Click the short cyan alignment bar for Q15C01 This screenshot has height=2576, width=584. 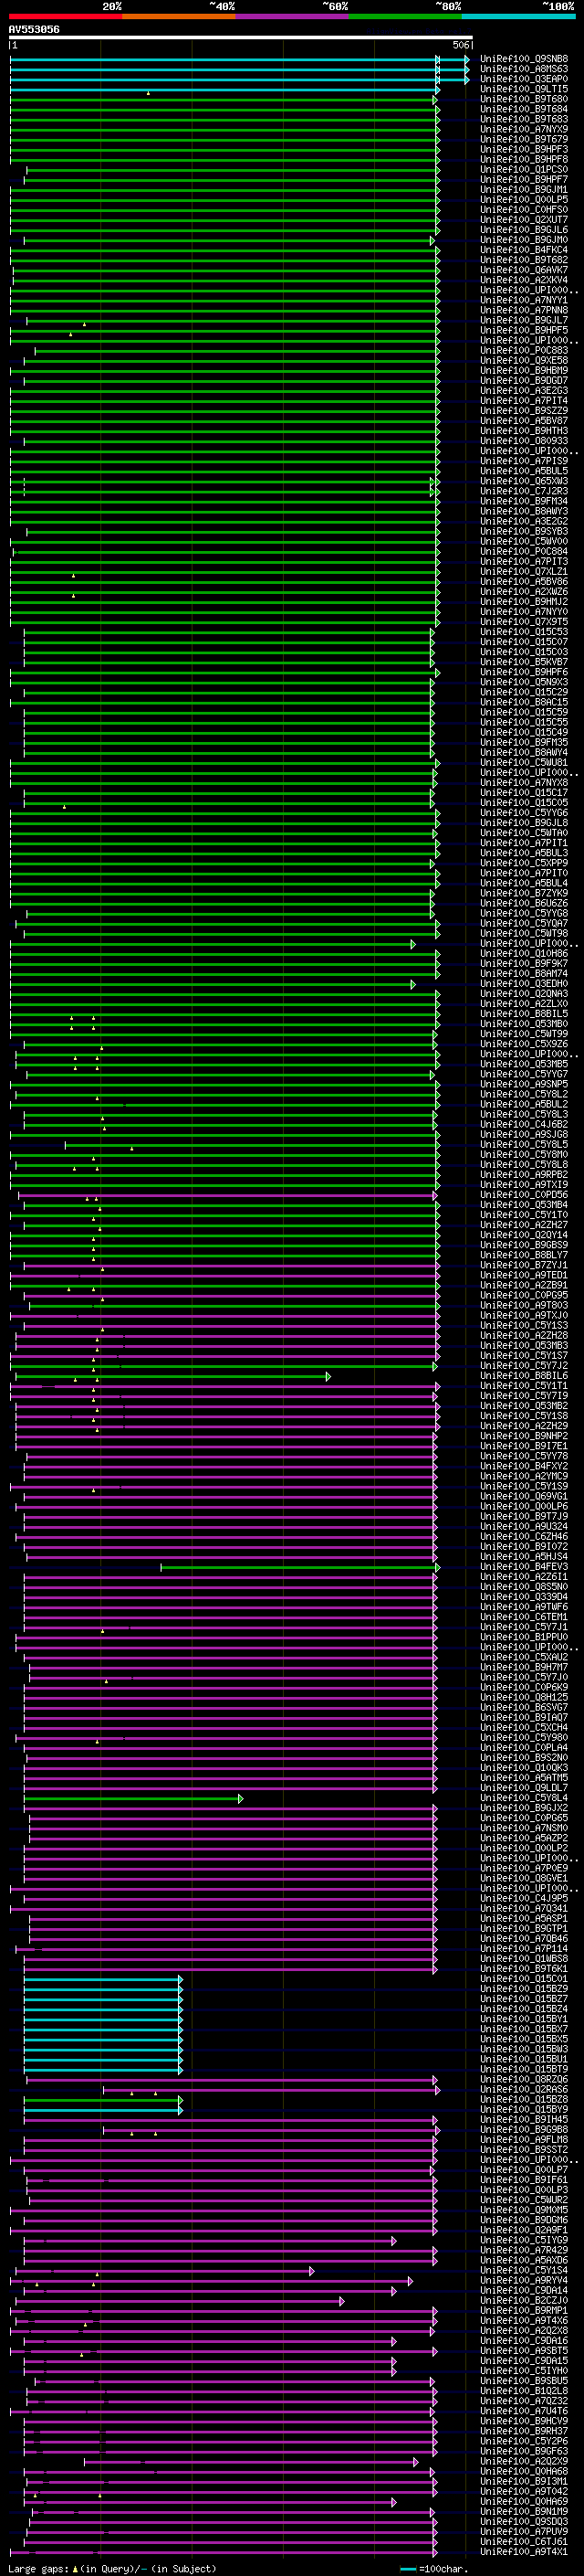point(103,1979)
